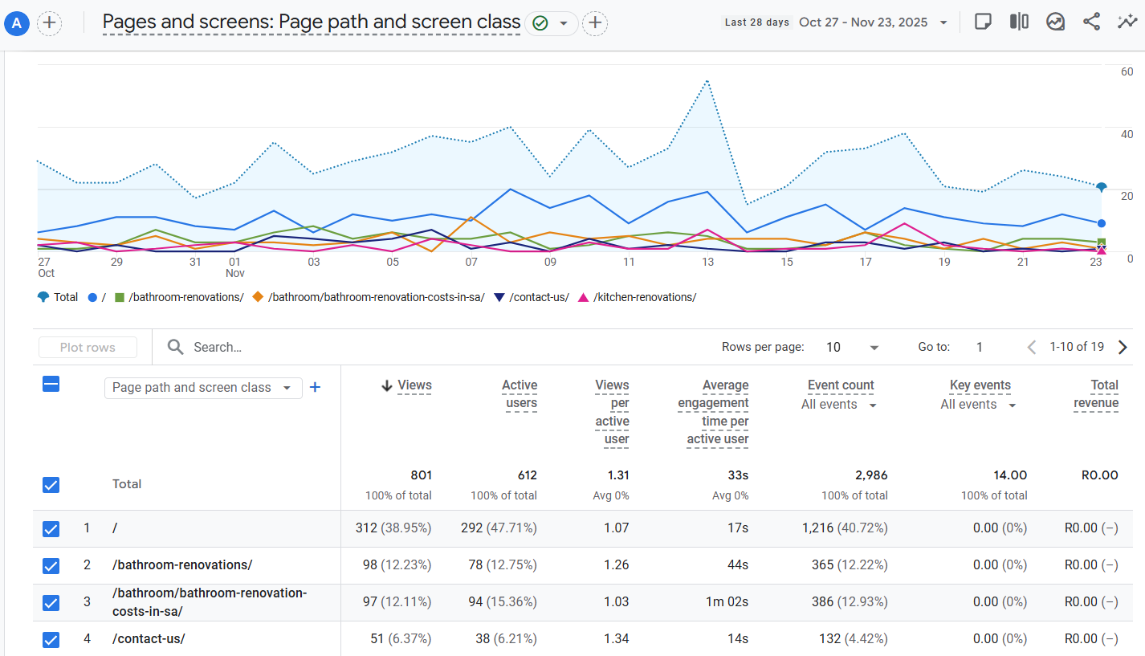The width and height of the screenshot is (1145, 656).
Task: Click the segment A avatar badge
Action: (17, 23)
